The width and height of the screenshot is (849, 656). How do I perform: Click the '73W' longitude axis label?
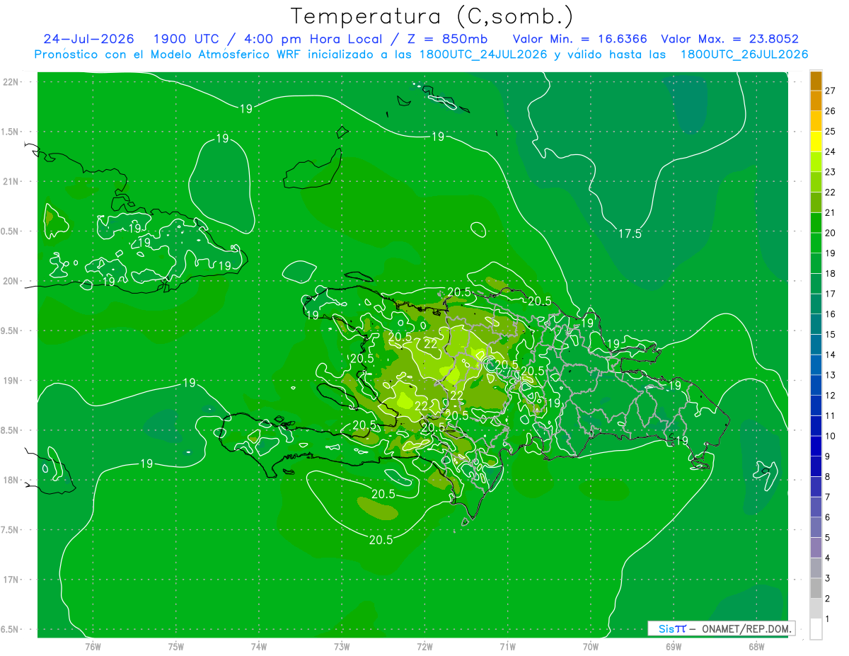342,646
